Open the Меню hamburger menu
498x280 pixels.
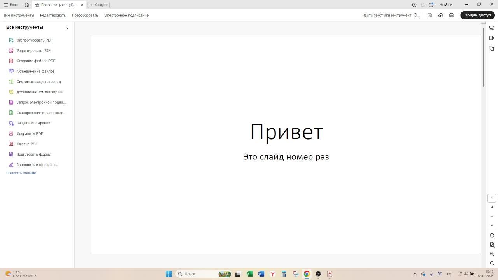[11, 5]
